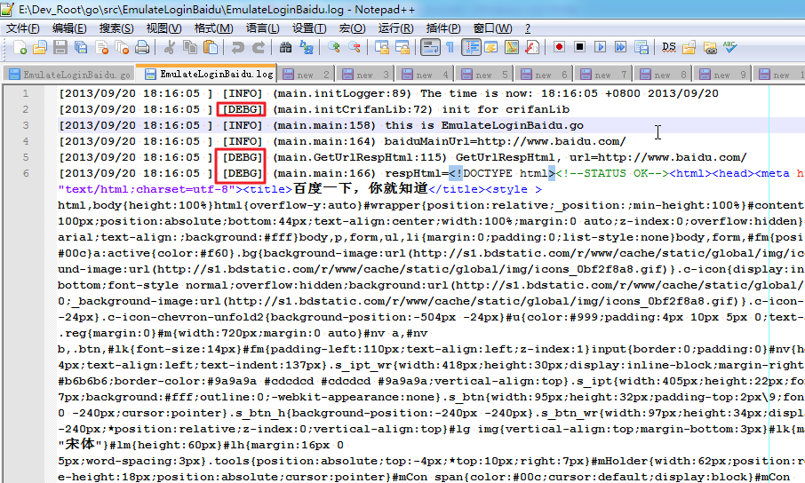Image resolution: width=805 pixels, height=483 pixels.
Task: Switch to the new 2 tab
Action: [x=306, y=75]
